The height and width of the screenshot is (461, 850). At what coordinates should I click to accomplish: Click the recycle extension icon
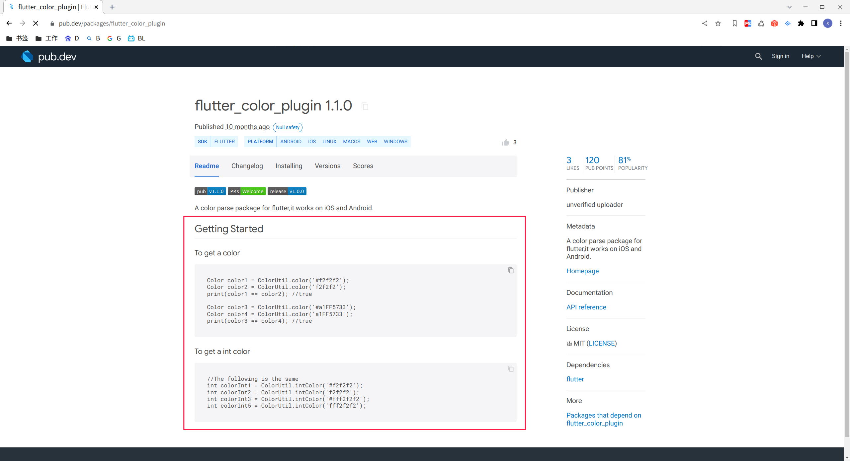coord(761,23)
